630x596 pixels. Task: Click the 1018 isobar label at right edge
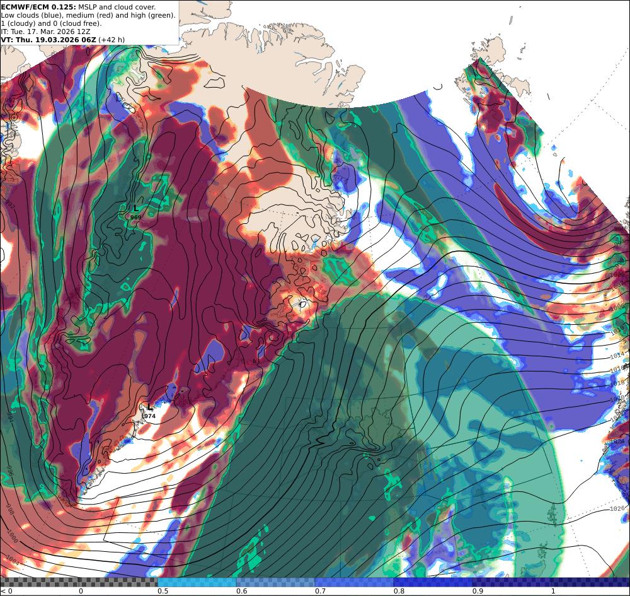[617, 383]
